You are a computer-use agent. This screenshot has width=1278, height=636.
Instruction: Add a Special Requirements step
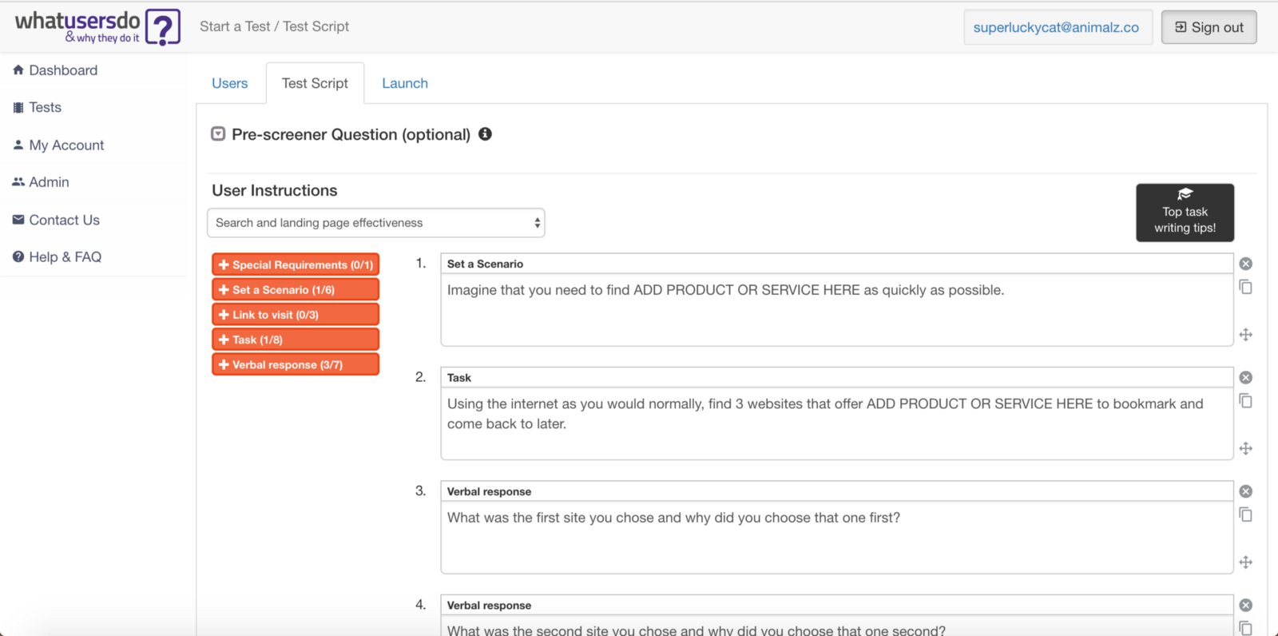[x=296, y=264]
